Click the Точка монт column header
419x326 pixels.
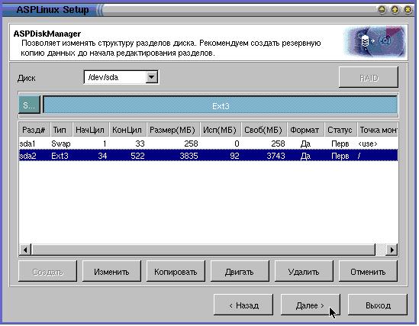pyautogui.click(x=377, y=130)
